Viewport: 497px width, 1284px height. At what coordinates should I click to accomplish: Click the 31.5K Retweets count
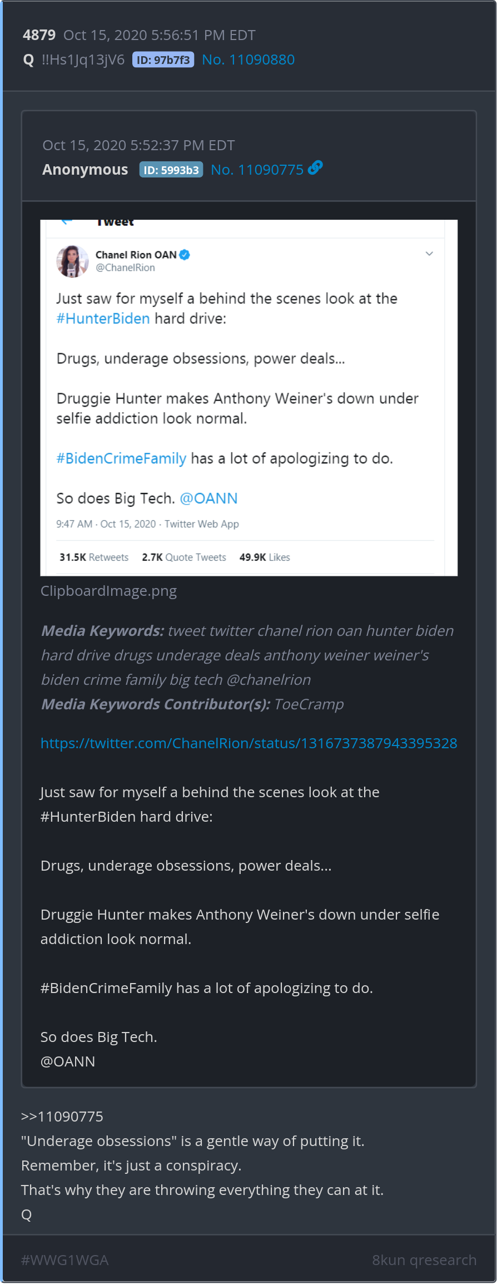click(x=94, y=557)
